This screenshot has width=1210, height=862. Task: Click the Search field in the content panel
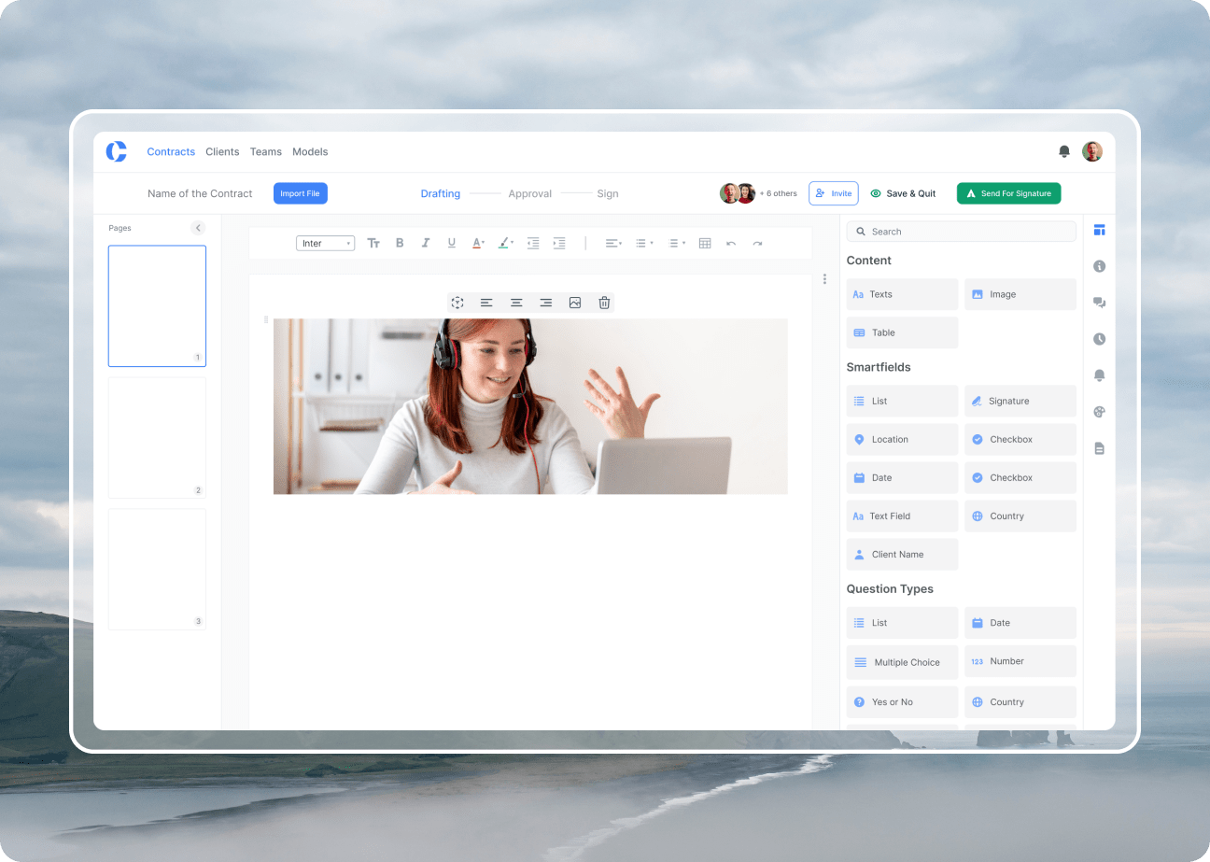pyautogui.click(x=962, y=232)
